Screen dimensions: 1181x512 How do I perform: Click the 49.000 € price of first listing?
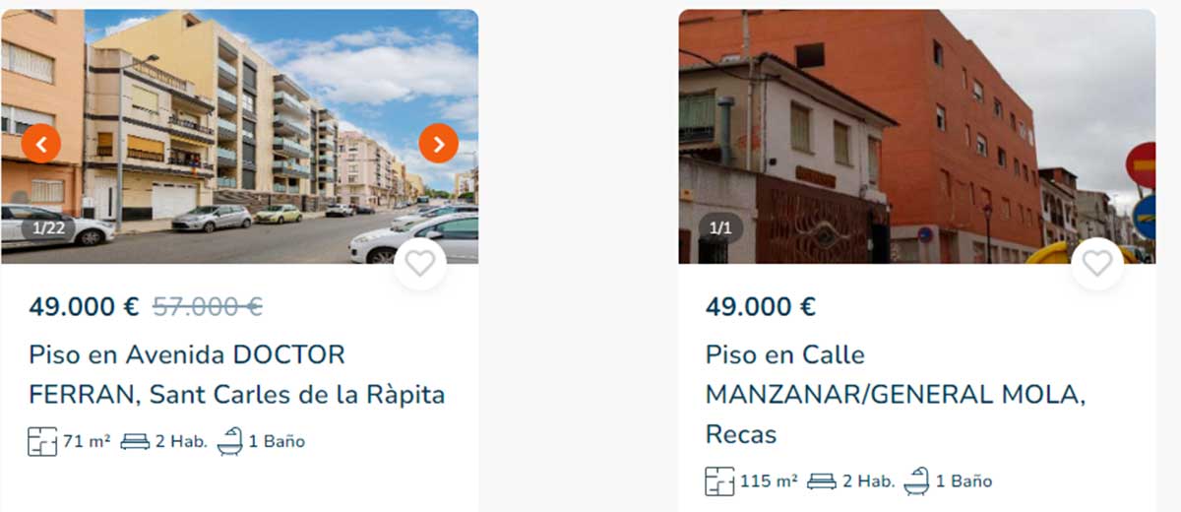click(x=84, y=307)
